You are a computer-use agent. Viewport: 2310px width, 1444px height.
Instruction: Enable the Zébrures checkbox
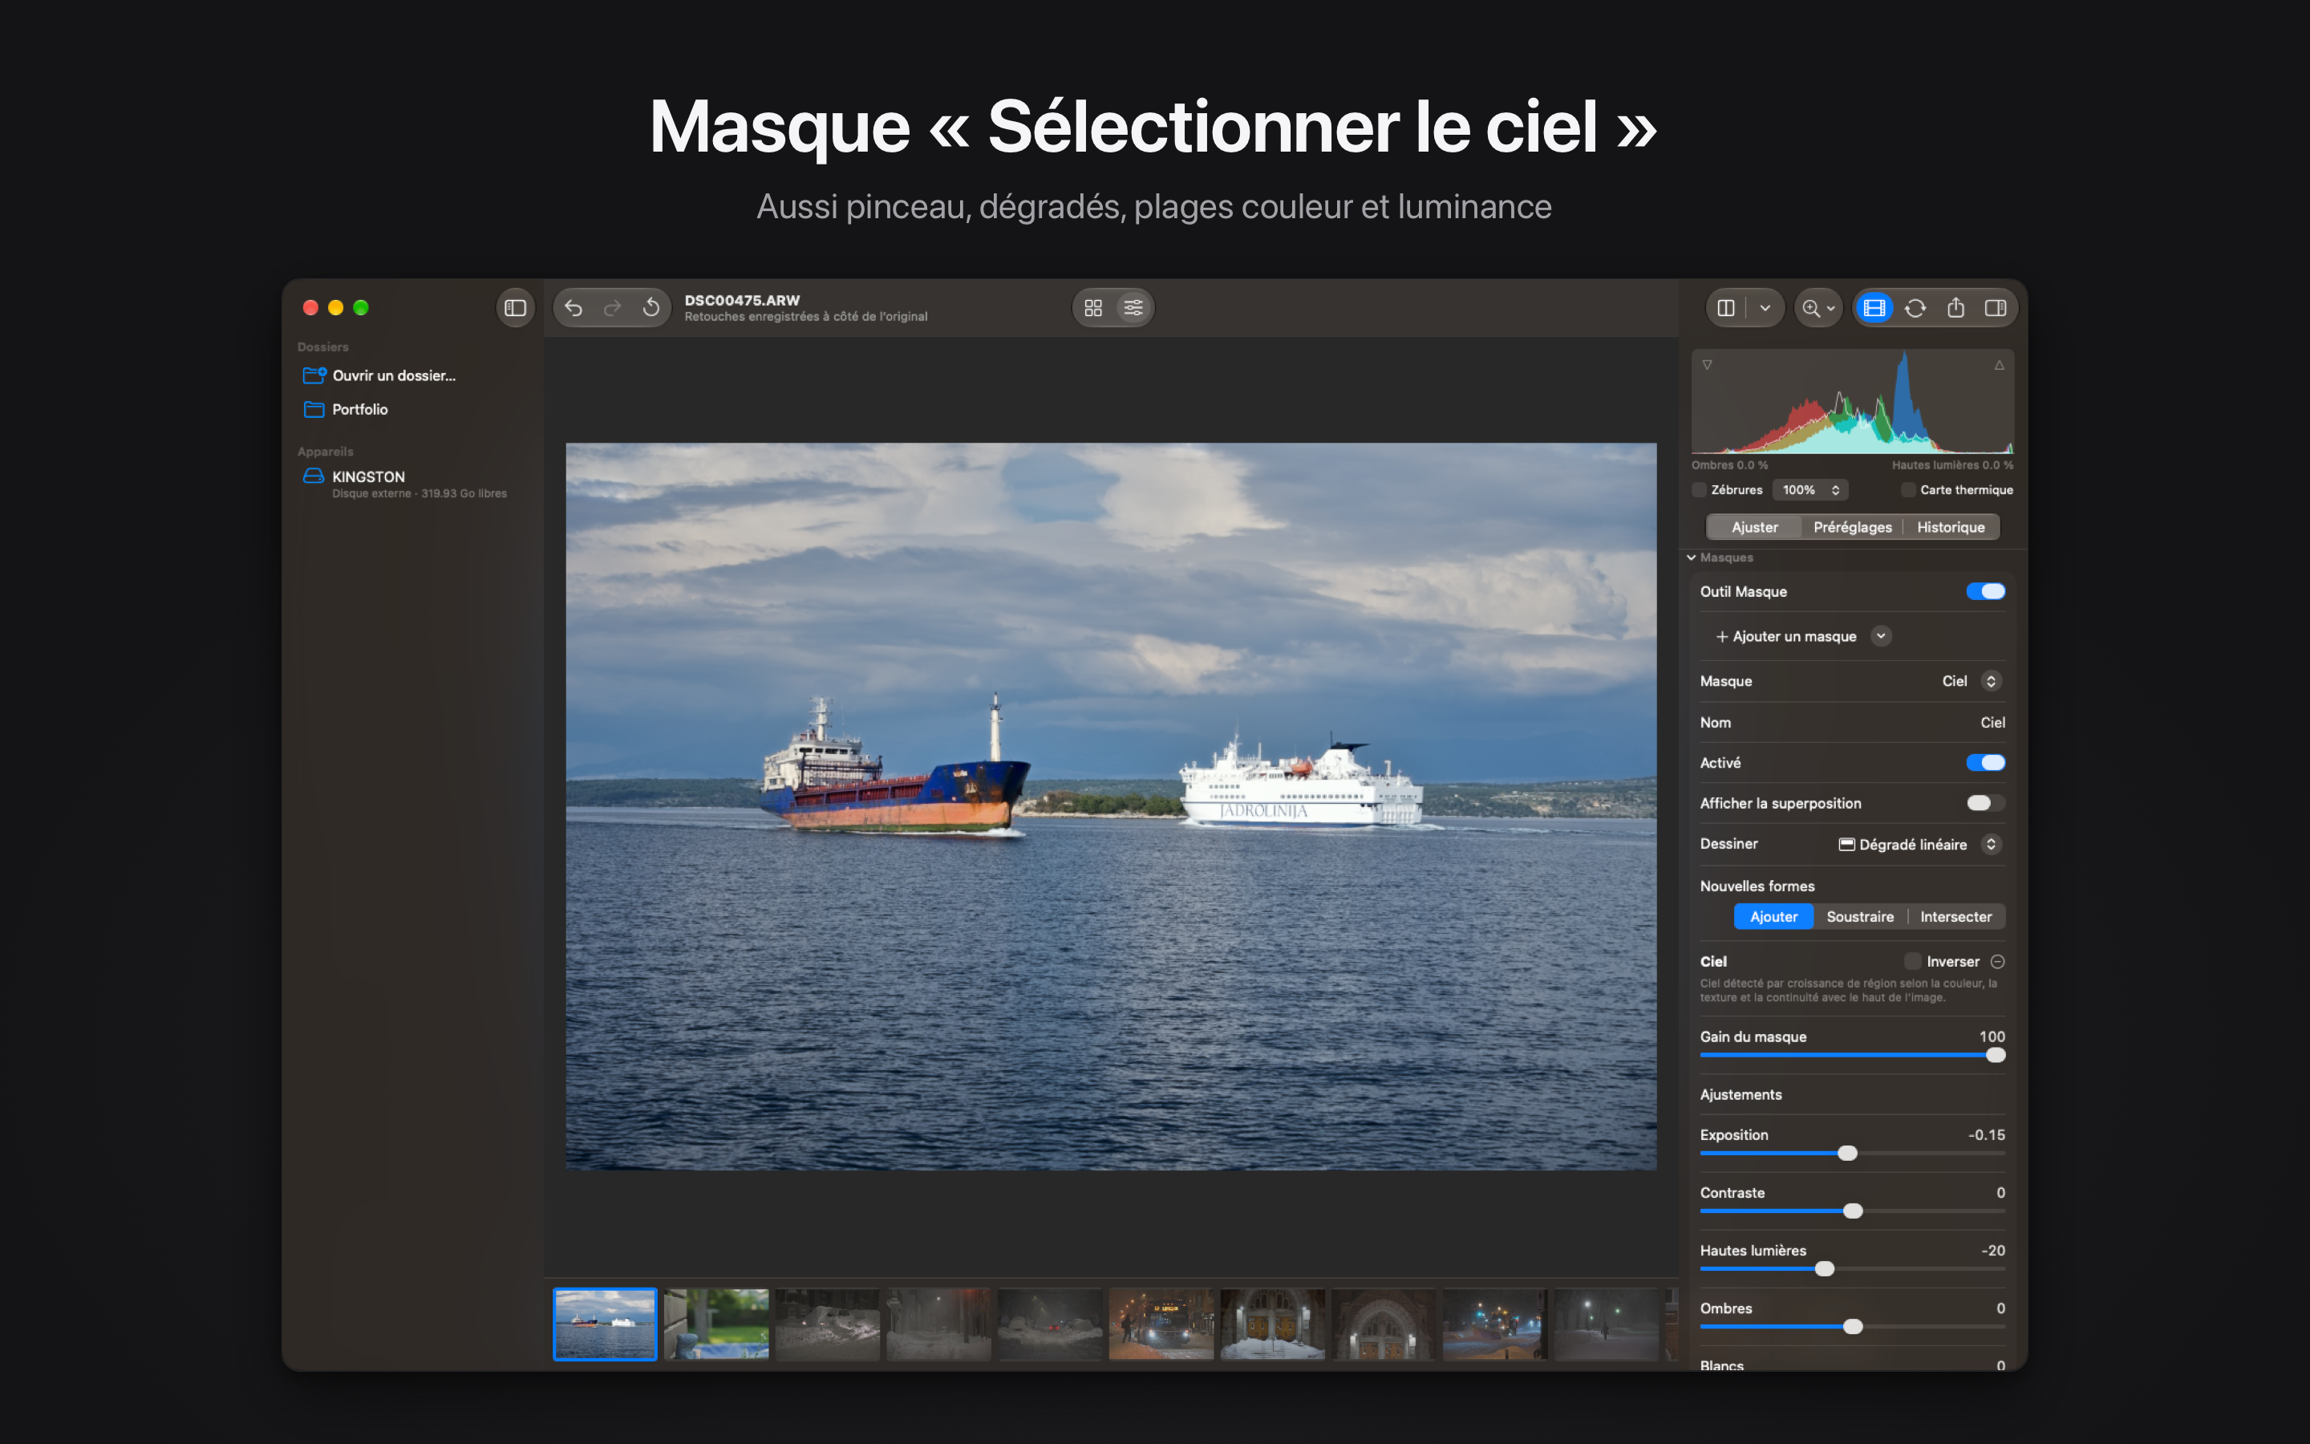(x=1699, y=490)
